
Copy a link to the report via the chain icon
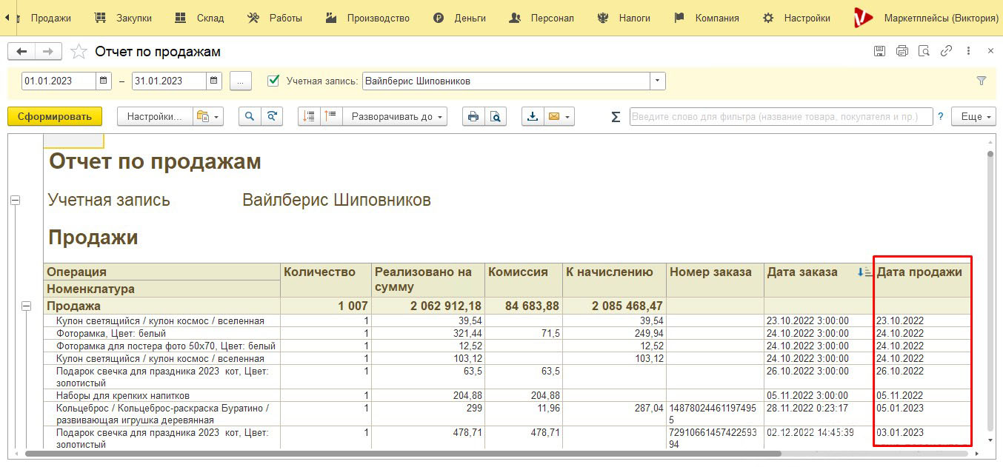point(946,51)
